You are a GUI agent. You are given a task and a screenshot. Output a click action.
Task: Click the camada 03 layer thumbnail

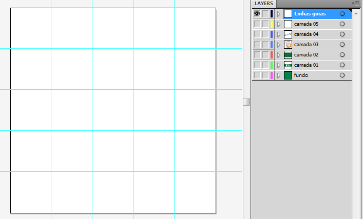288,45
